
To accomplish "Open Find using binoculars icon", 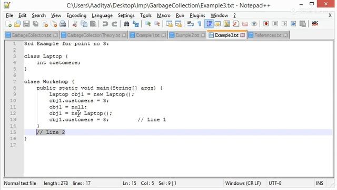I will click(x=126, y=24).
